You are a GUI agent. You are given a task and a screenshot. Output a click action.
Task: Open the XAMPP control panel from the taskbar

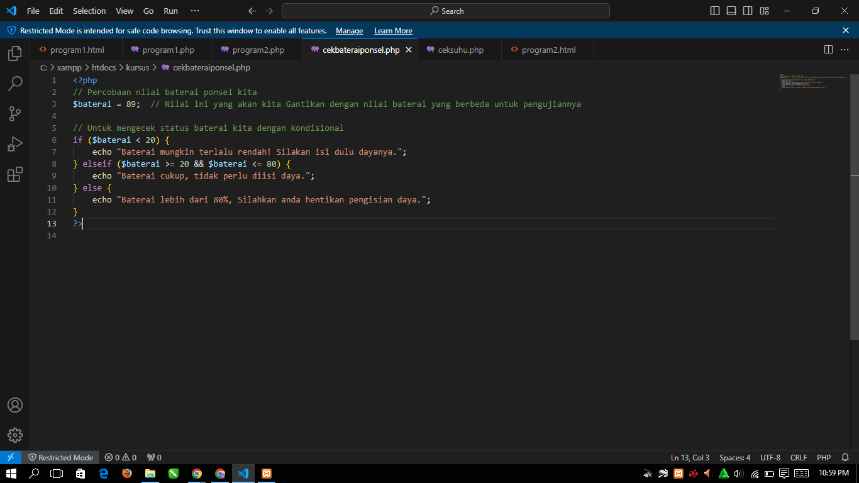click(267, 474)
